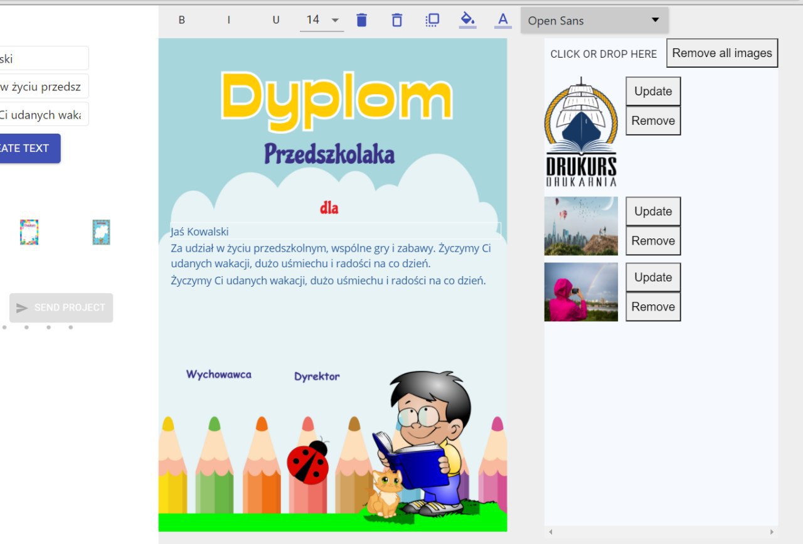Click the SEND PROJECT button
803x544 pixels.
pos(61,307)
